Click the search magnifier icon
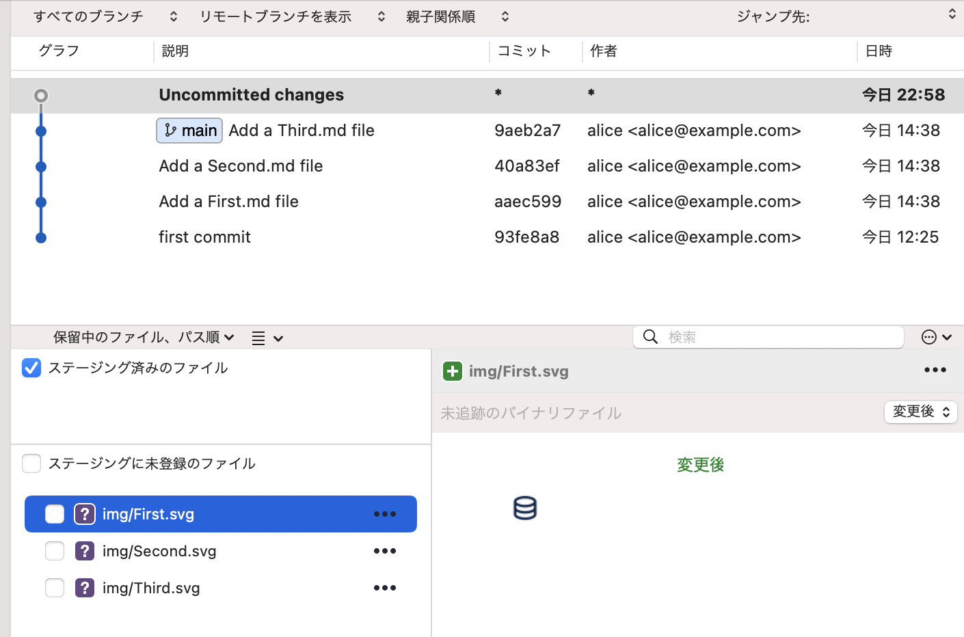The image size is (964, 637). pos(651,336)
